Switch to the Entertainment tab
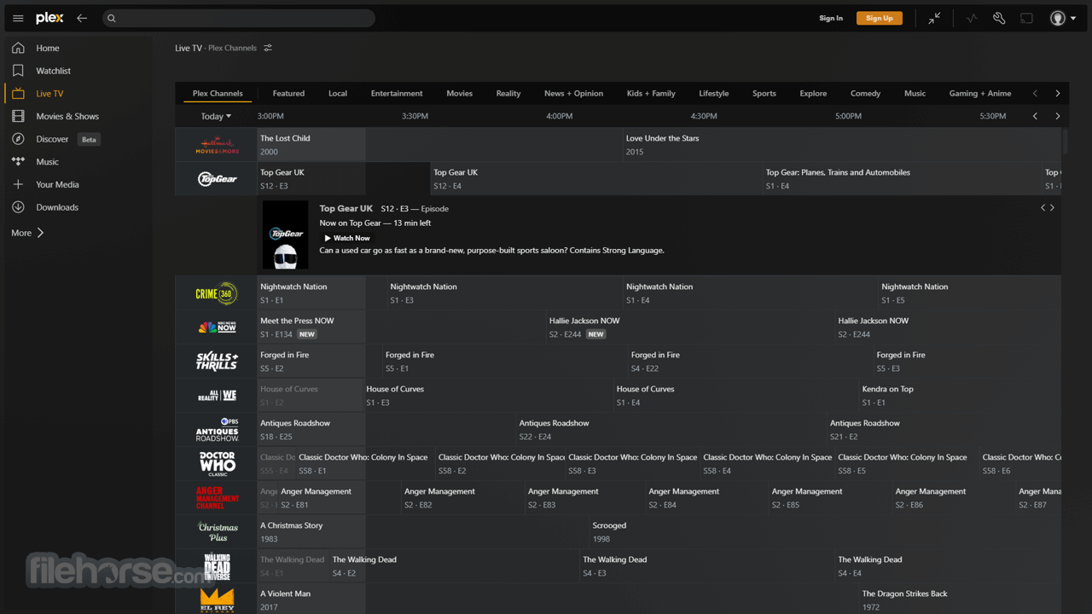 (x=397, y=94)
